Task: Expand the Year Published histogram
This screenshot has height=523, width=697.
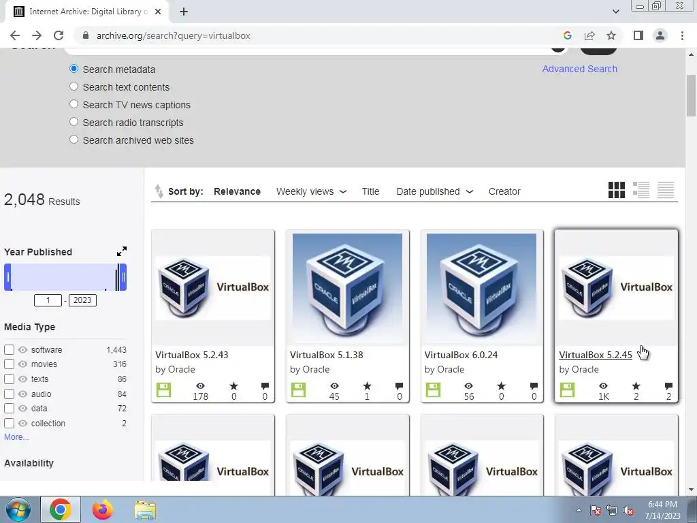Action: 122,251
